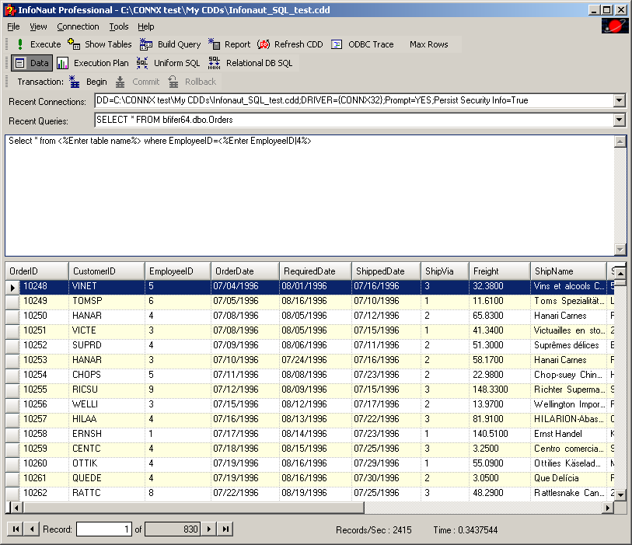Expand the Recent Queries dropdown
This screenshot has height=545, width=632.
[x=619, y=120]
